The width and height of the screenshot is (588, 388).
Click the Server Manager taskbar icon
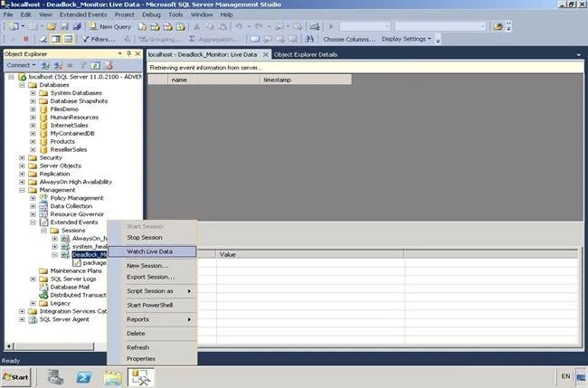pyautogui.click(x=56, y=377)
